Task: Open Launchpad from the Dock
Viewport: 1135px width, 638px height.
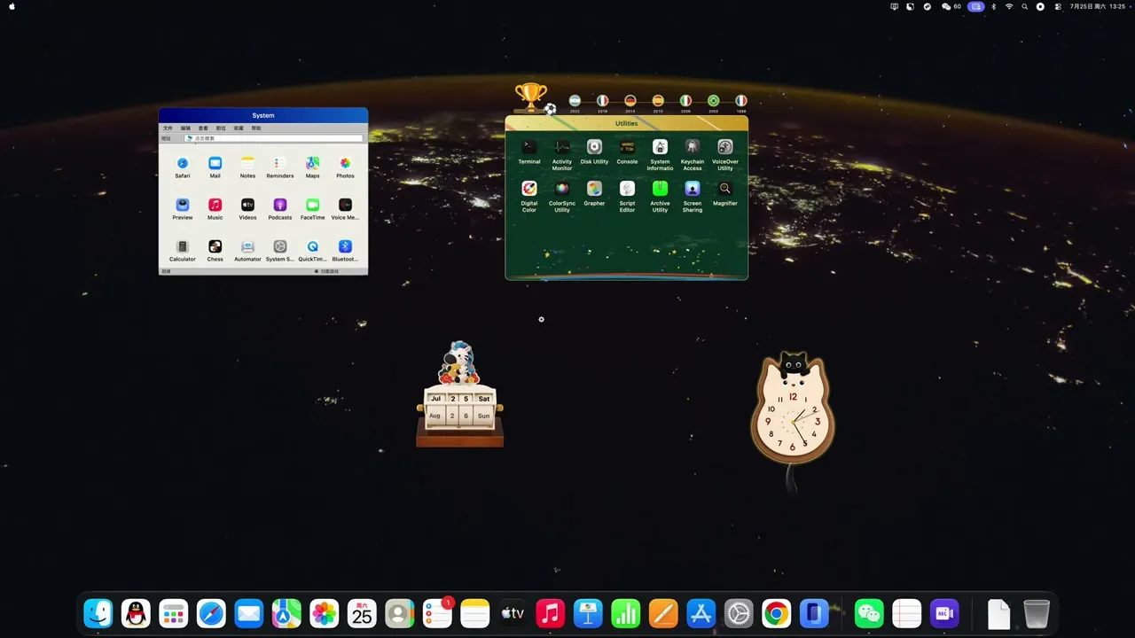Action: 173,613
